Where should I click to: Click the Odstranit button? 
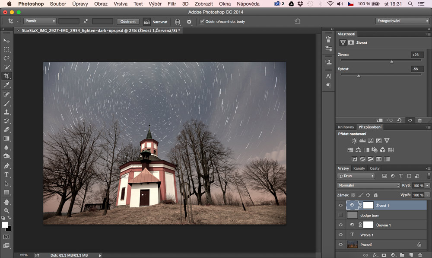coord(127,21)
